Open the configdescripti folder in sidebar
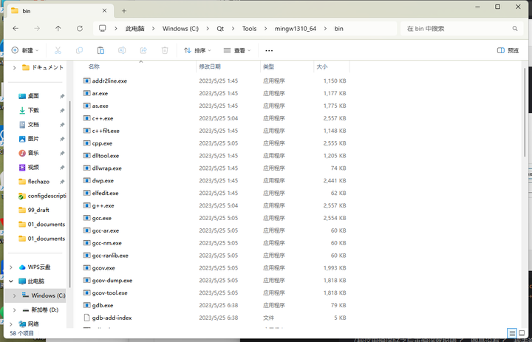 pos(42,196)
